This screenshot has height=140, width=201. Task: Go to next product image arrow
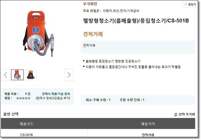[x=69, y=75]
